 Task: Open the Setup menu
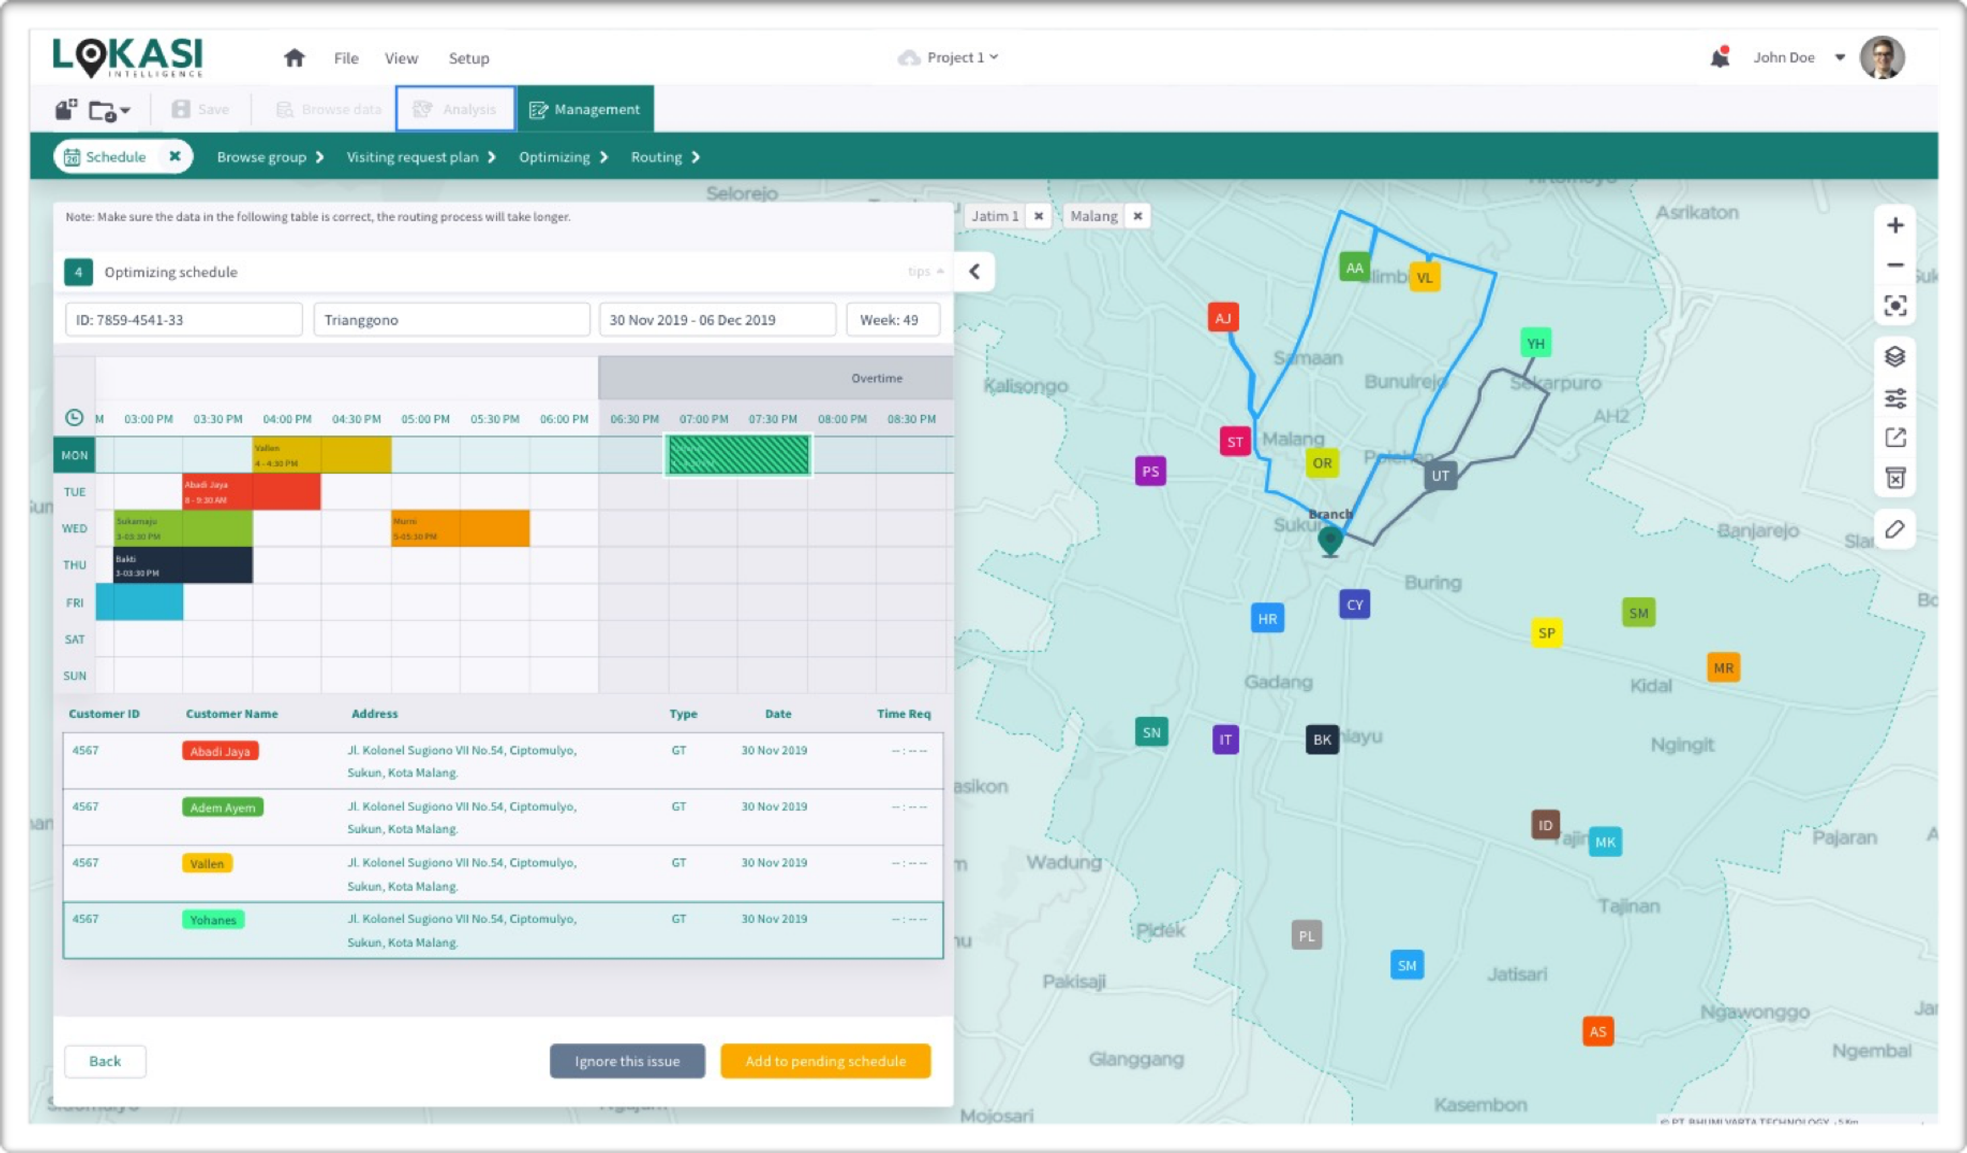[x=469, y=59]
